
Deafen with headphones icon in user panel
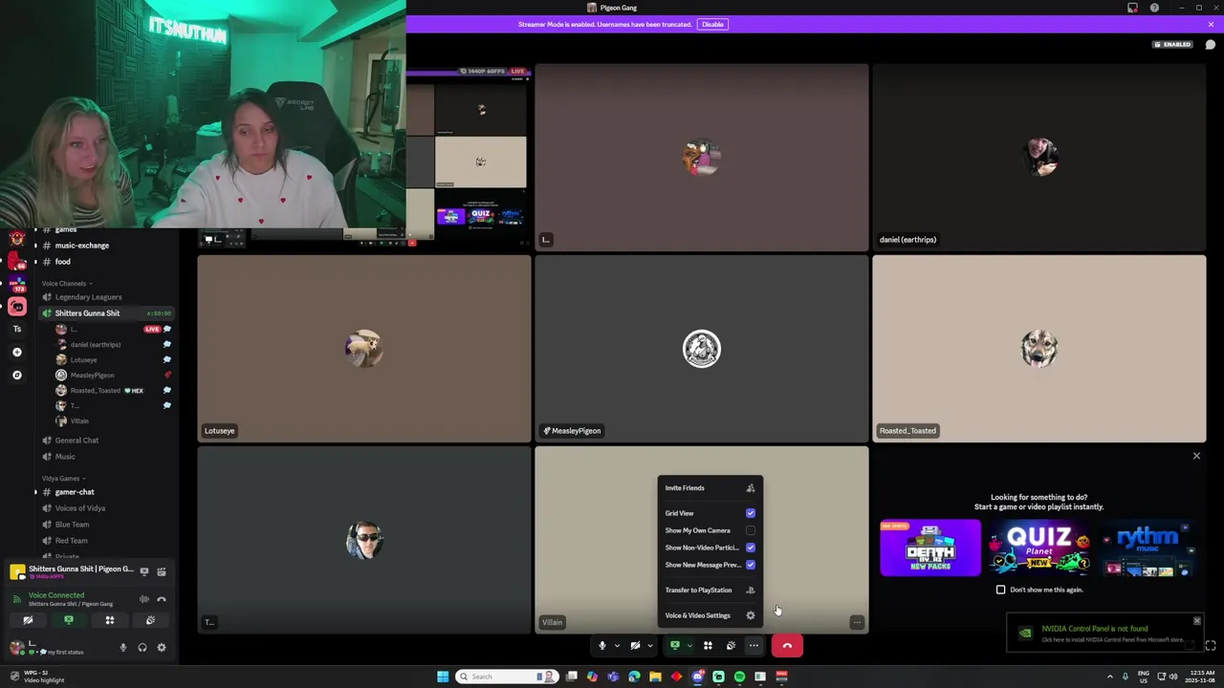(x=142, y=648)
